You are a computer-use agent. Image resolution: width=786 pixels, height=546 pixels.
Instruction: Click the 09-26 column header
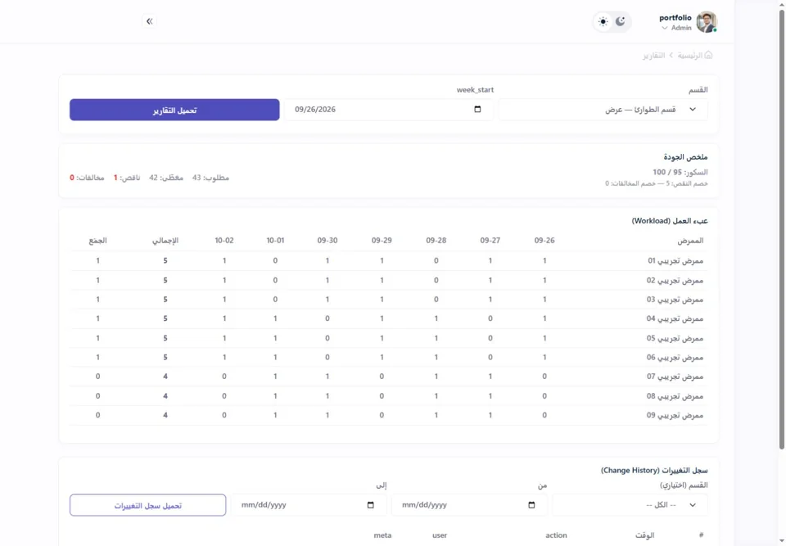tap(544, 240)
